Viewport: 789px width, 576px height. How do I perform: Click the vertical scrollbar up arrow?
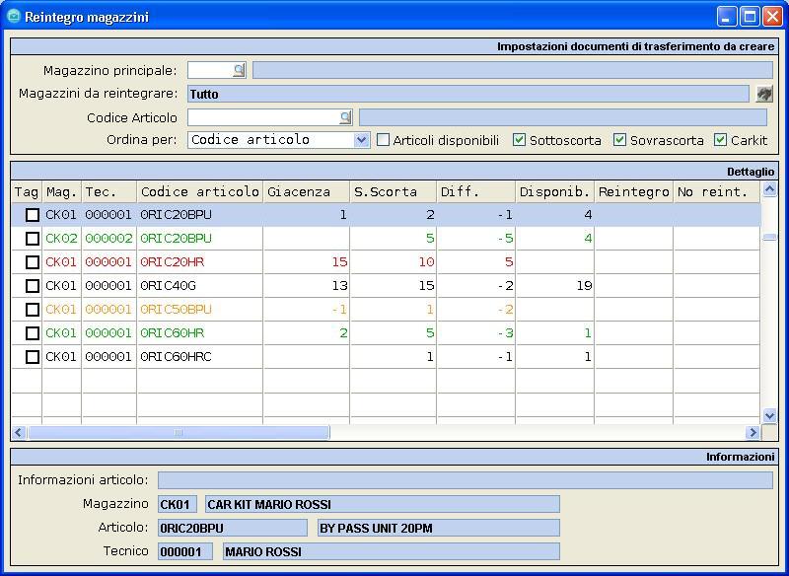click(x=769, y=189)
